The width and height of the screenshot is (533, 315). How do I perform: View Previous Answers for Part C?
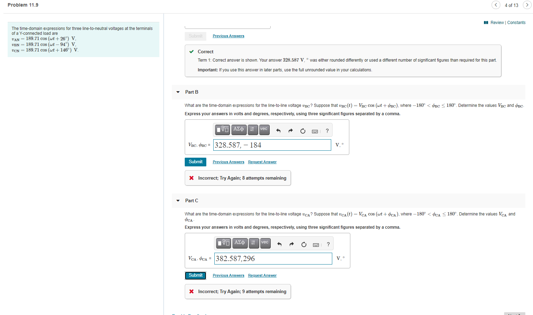[x=228, y=276]
